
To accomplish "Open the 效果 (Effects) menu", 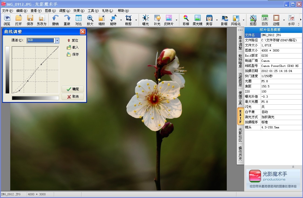I will click(79, 11).
